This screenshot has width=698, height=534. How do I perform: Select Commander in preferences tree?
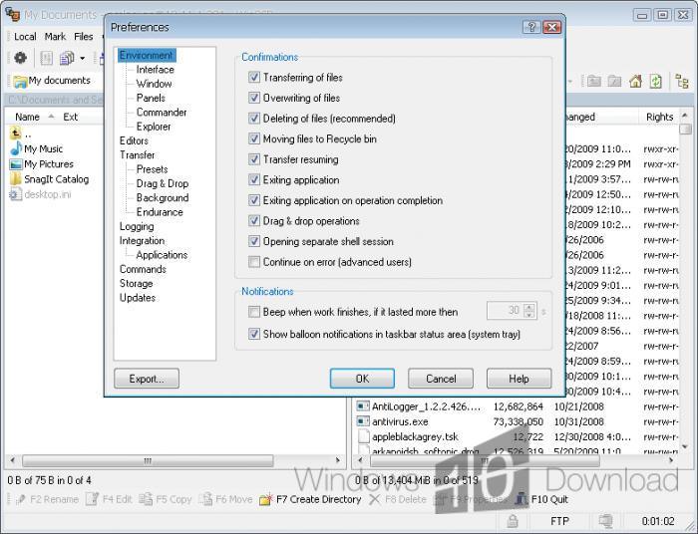click(162, 112)
